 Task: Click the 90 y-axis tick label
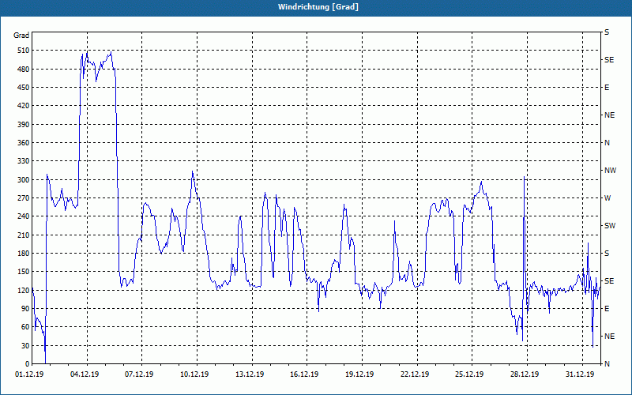coord(25,309)
